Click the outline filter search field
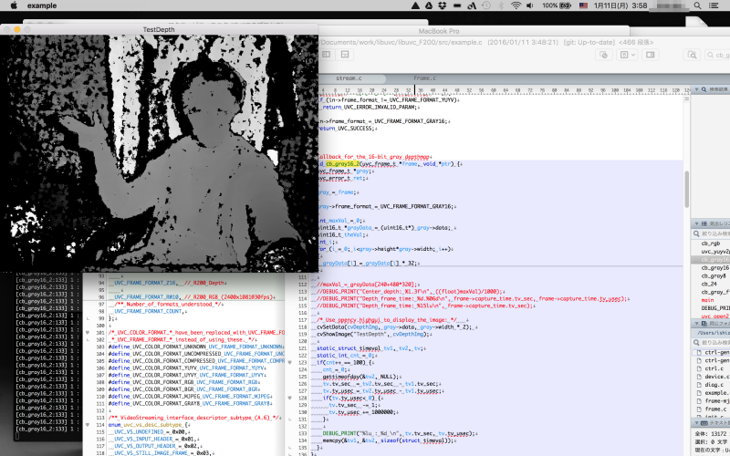Screen dimensions: 730x456 tap(711, 233)
